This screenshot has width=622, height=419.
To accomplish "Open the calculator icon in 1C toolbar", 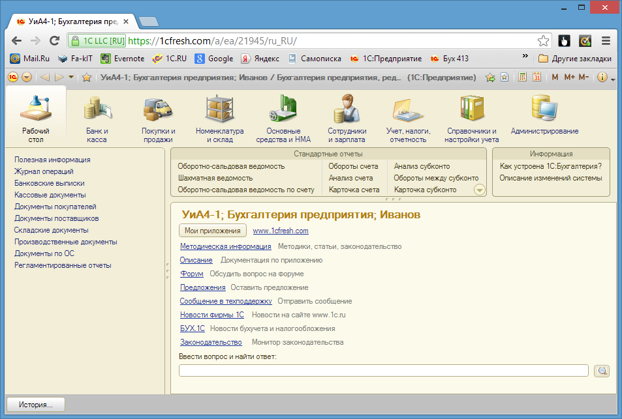I will [x=522, y=78].
